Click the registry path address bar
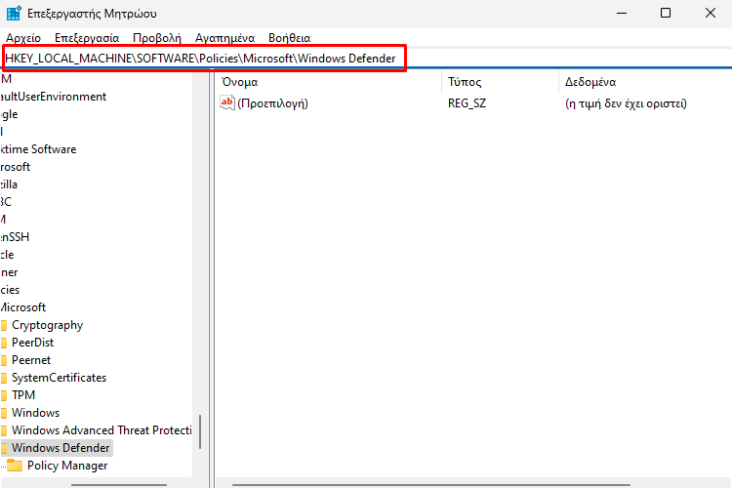 click(366, 59)
